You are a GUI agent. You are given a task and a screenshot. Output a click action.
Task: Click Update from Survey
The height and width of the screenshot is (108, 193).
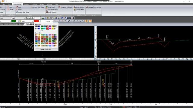(x=93, y=7)
